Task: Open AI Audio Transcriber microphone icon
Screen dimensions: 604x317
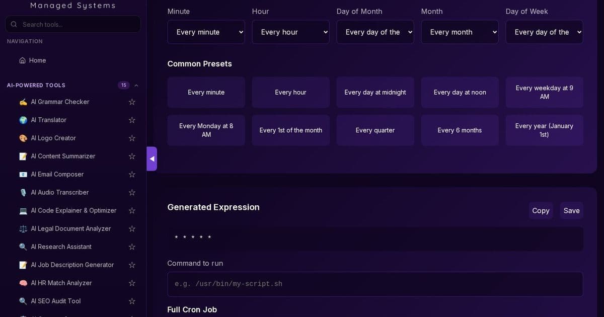Action: tap(23, 192)
